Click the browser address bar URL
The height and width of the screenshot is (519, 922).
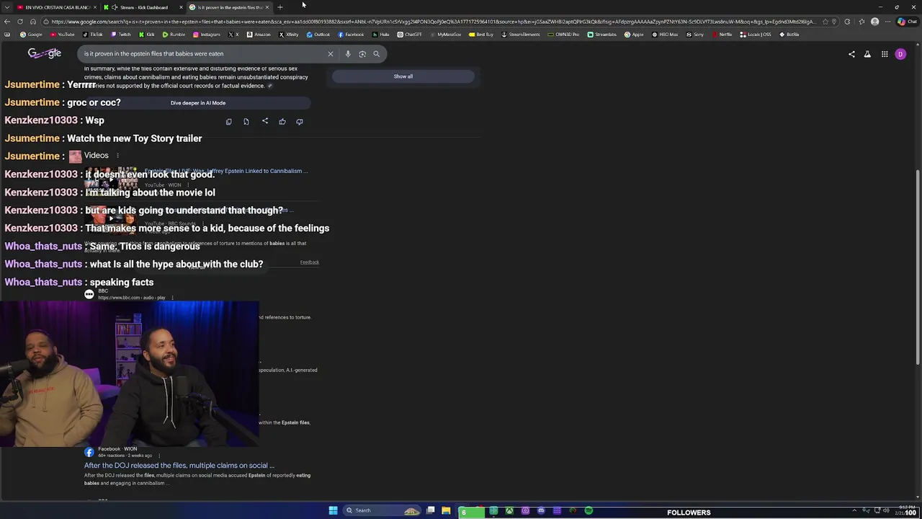click(432, 22)
